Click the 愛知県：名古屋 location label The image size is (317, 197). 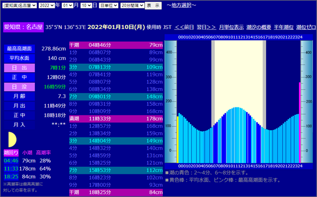(23, 27)
